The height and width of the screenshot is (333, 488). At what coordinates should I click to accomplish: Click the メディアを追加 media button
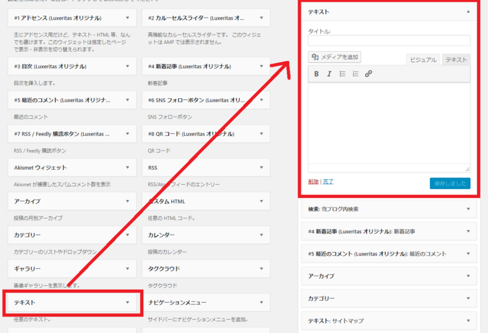click(x=335, y=57)
